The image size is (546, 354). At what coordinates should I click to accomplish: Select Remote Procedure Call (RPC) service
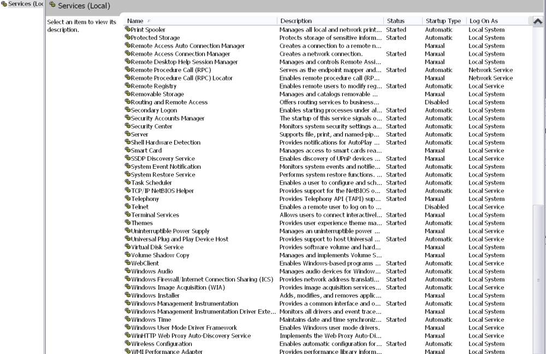(171, 70)
